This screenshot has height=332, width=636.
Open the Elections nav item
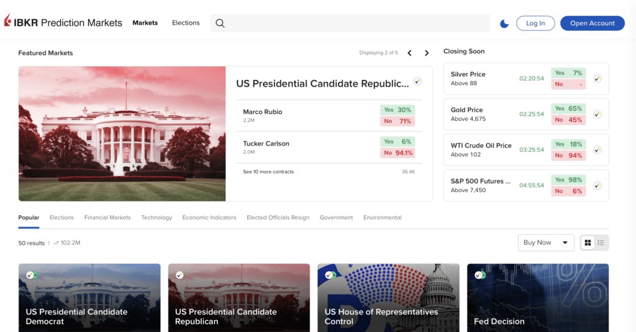186,23
